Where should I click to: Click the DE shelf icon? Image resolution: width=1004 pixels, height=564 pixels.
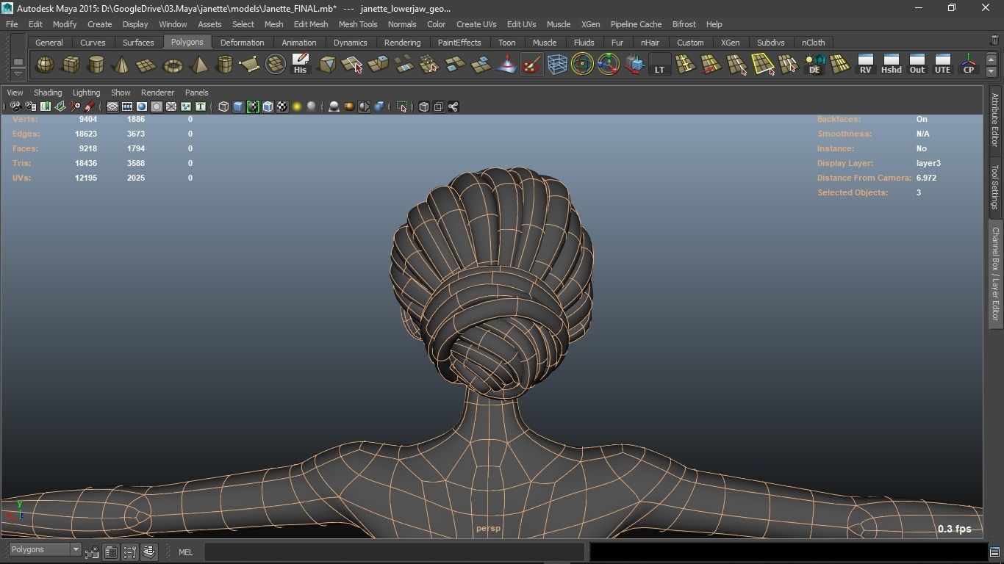click(814, 65)
